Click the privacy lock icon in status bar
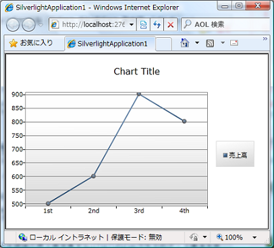 pos(194,237)
